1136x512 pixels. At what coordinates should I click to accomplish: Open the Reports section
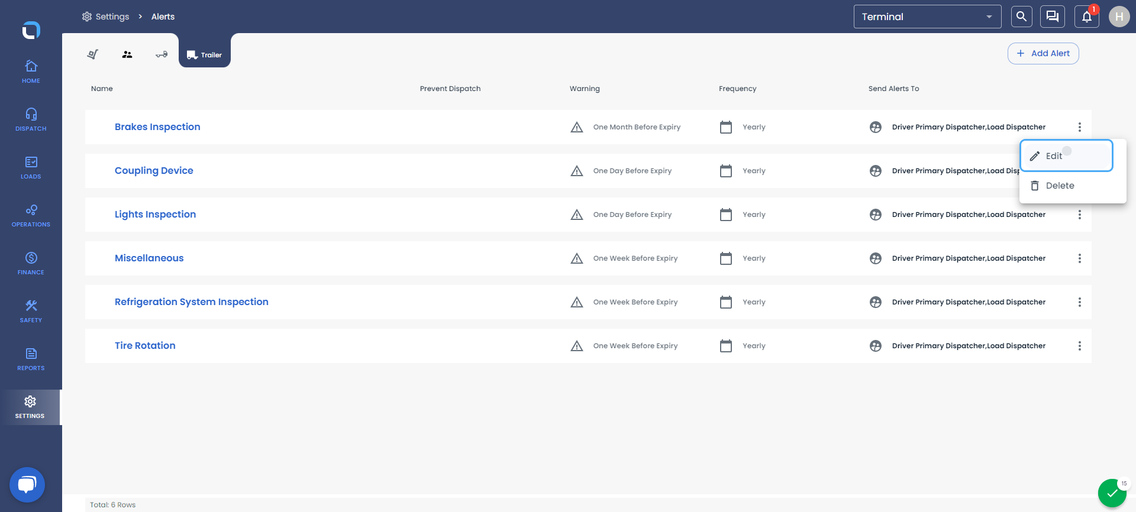(31, 359)
